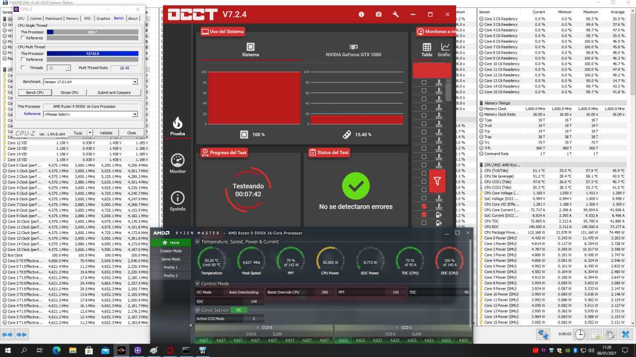Viewport: 636px width, 357px height.
Task: Click the Boost Override CPU value field
Action: tap(325, 293)
